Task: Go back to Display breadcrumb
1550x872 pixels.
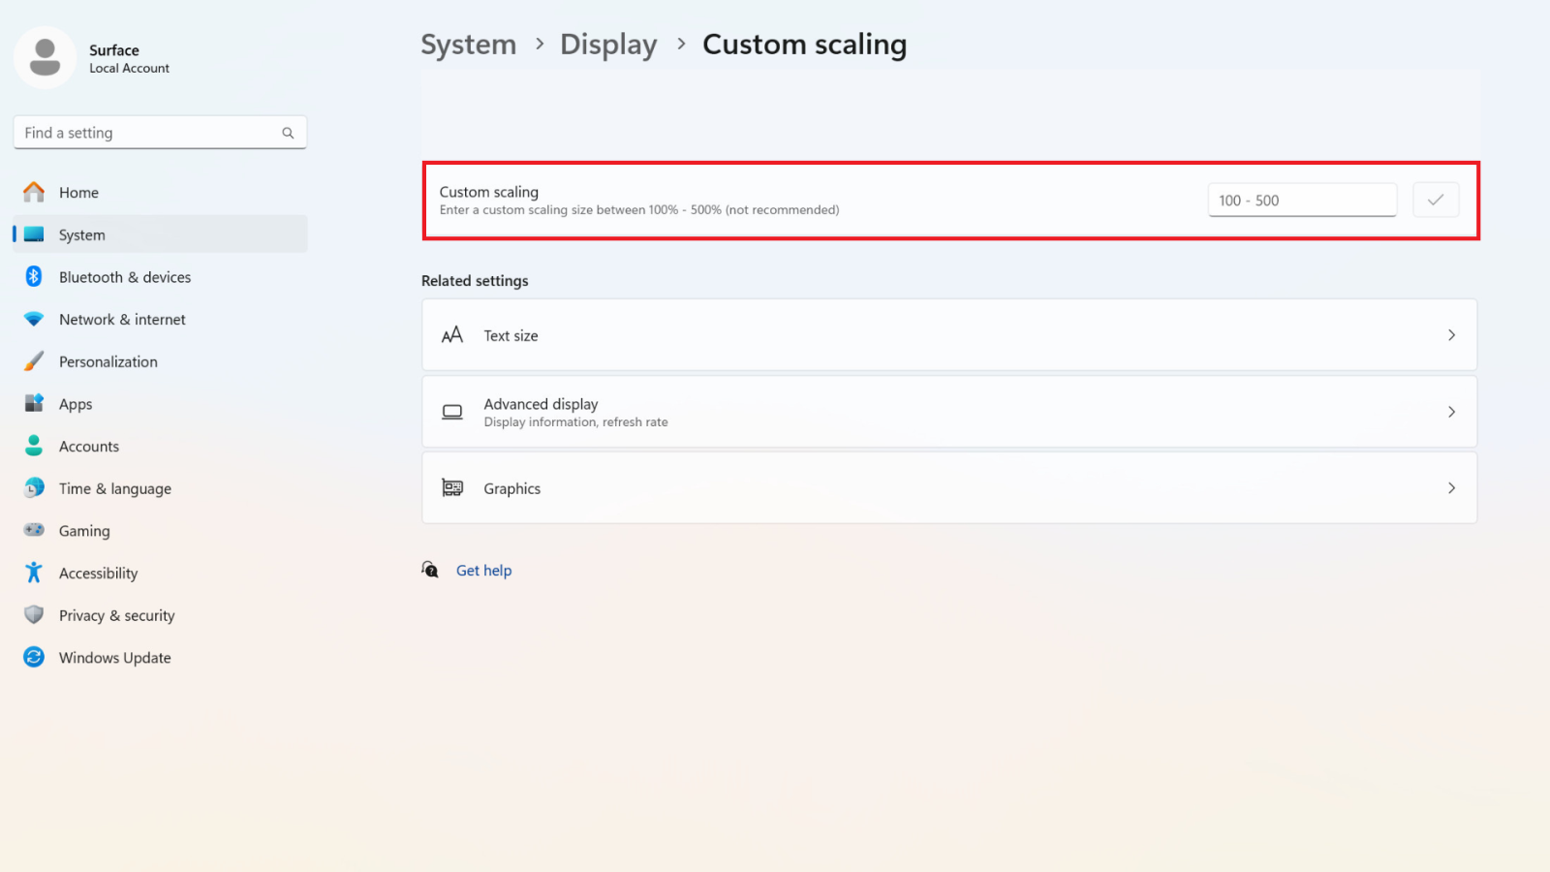Action: [x=608, y=45]
